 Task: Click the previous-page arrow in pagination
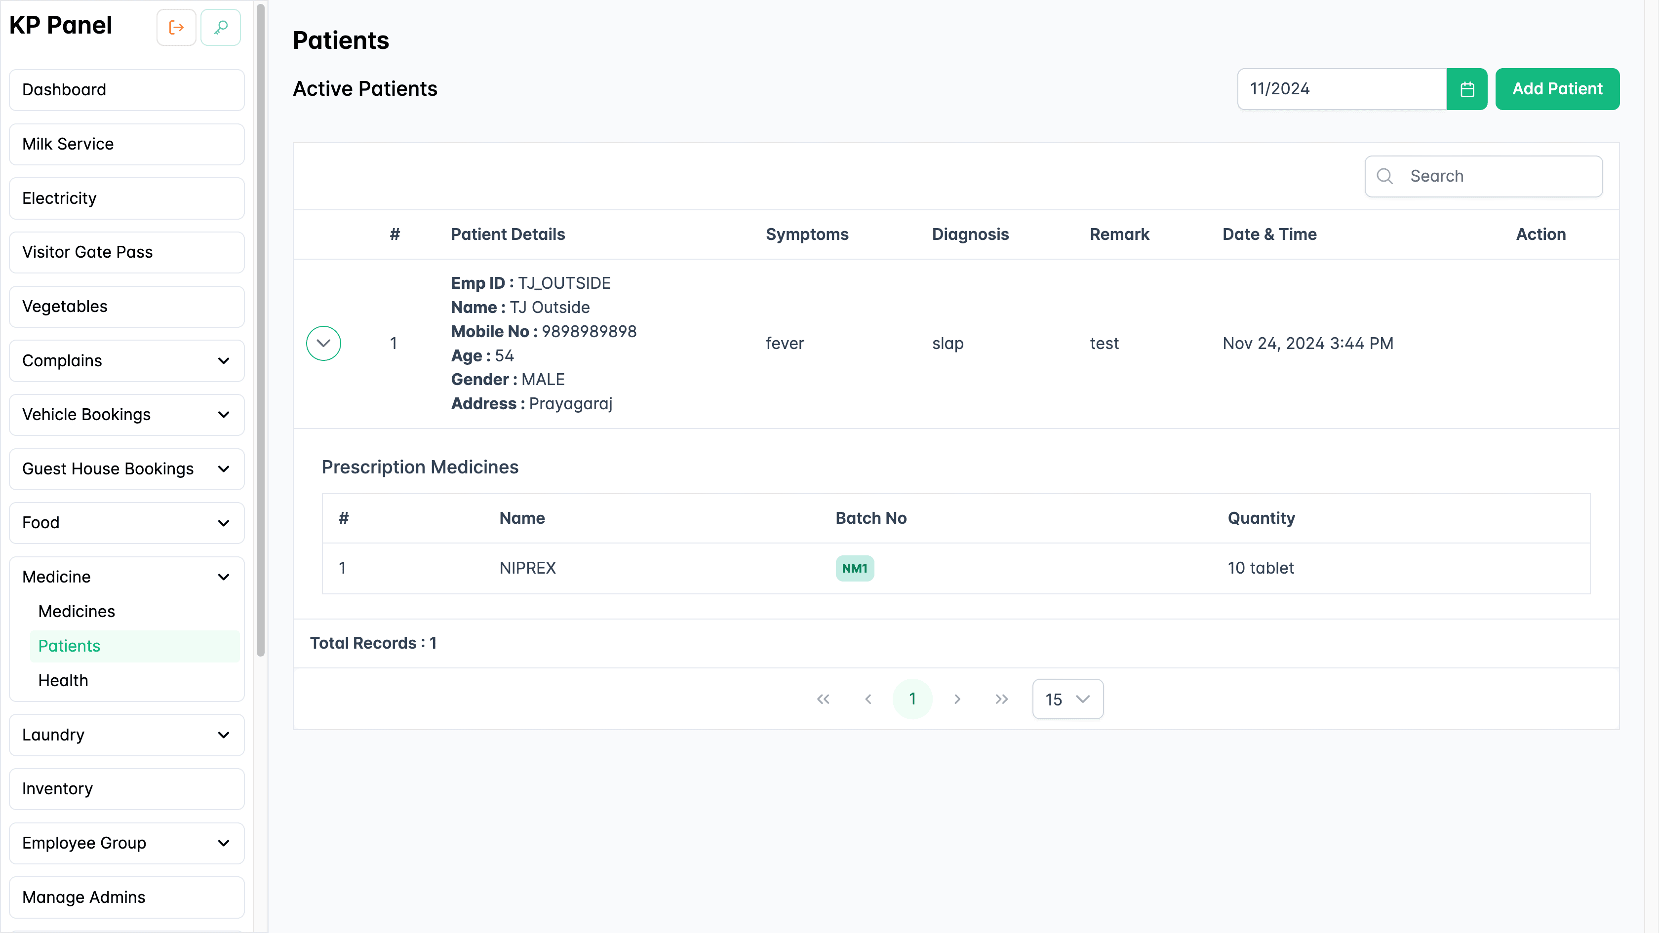868,699
